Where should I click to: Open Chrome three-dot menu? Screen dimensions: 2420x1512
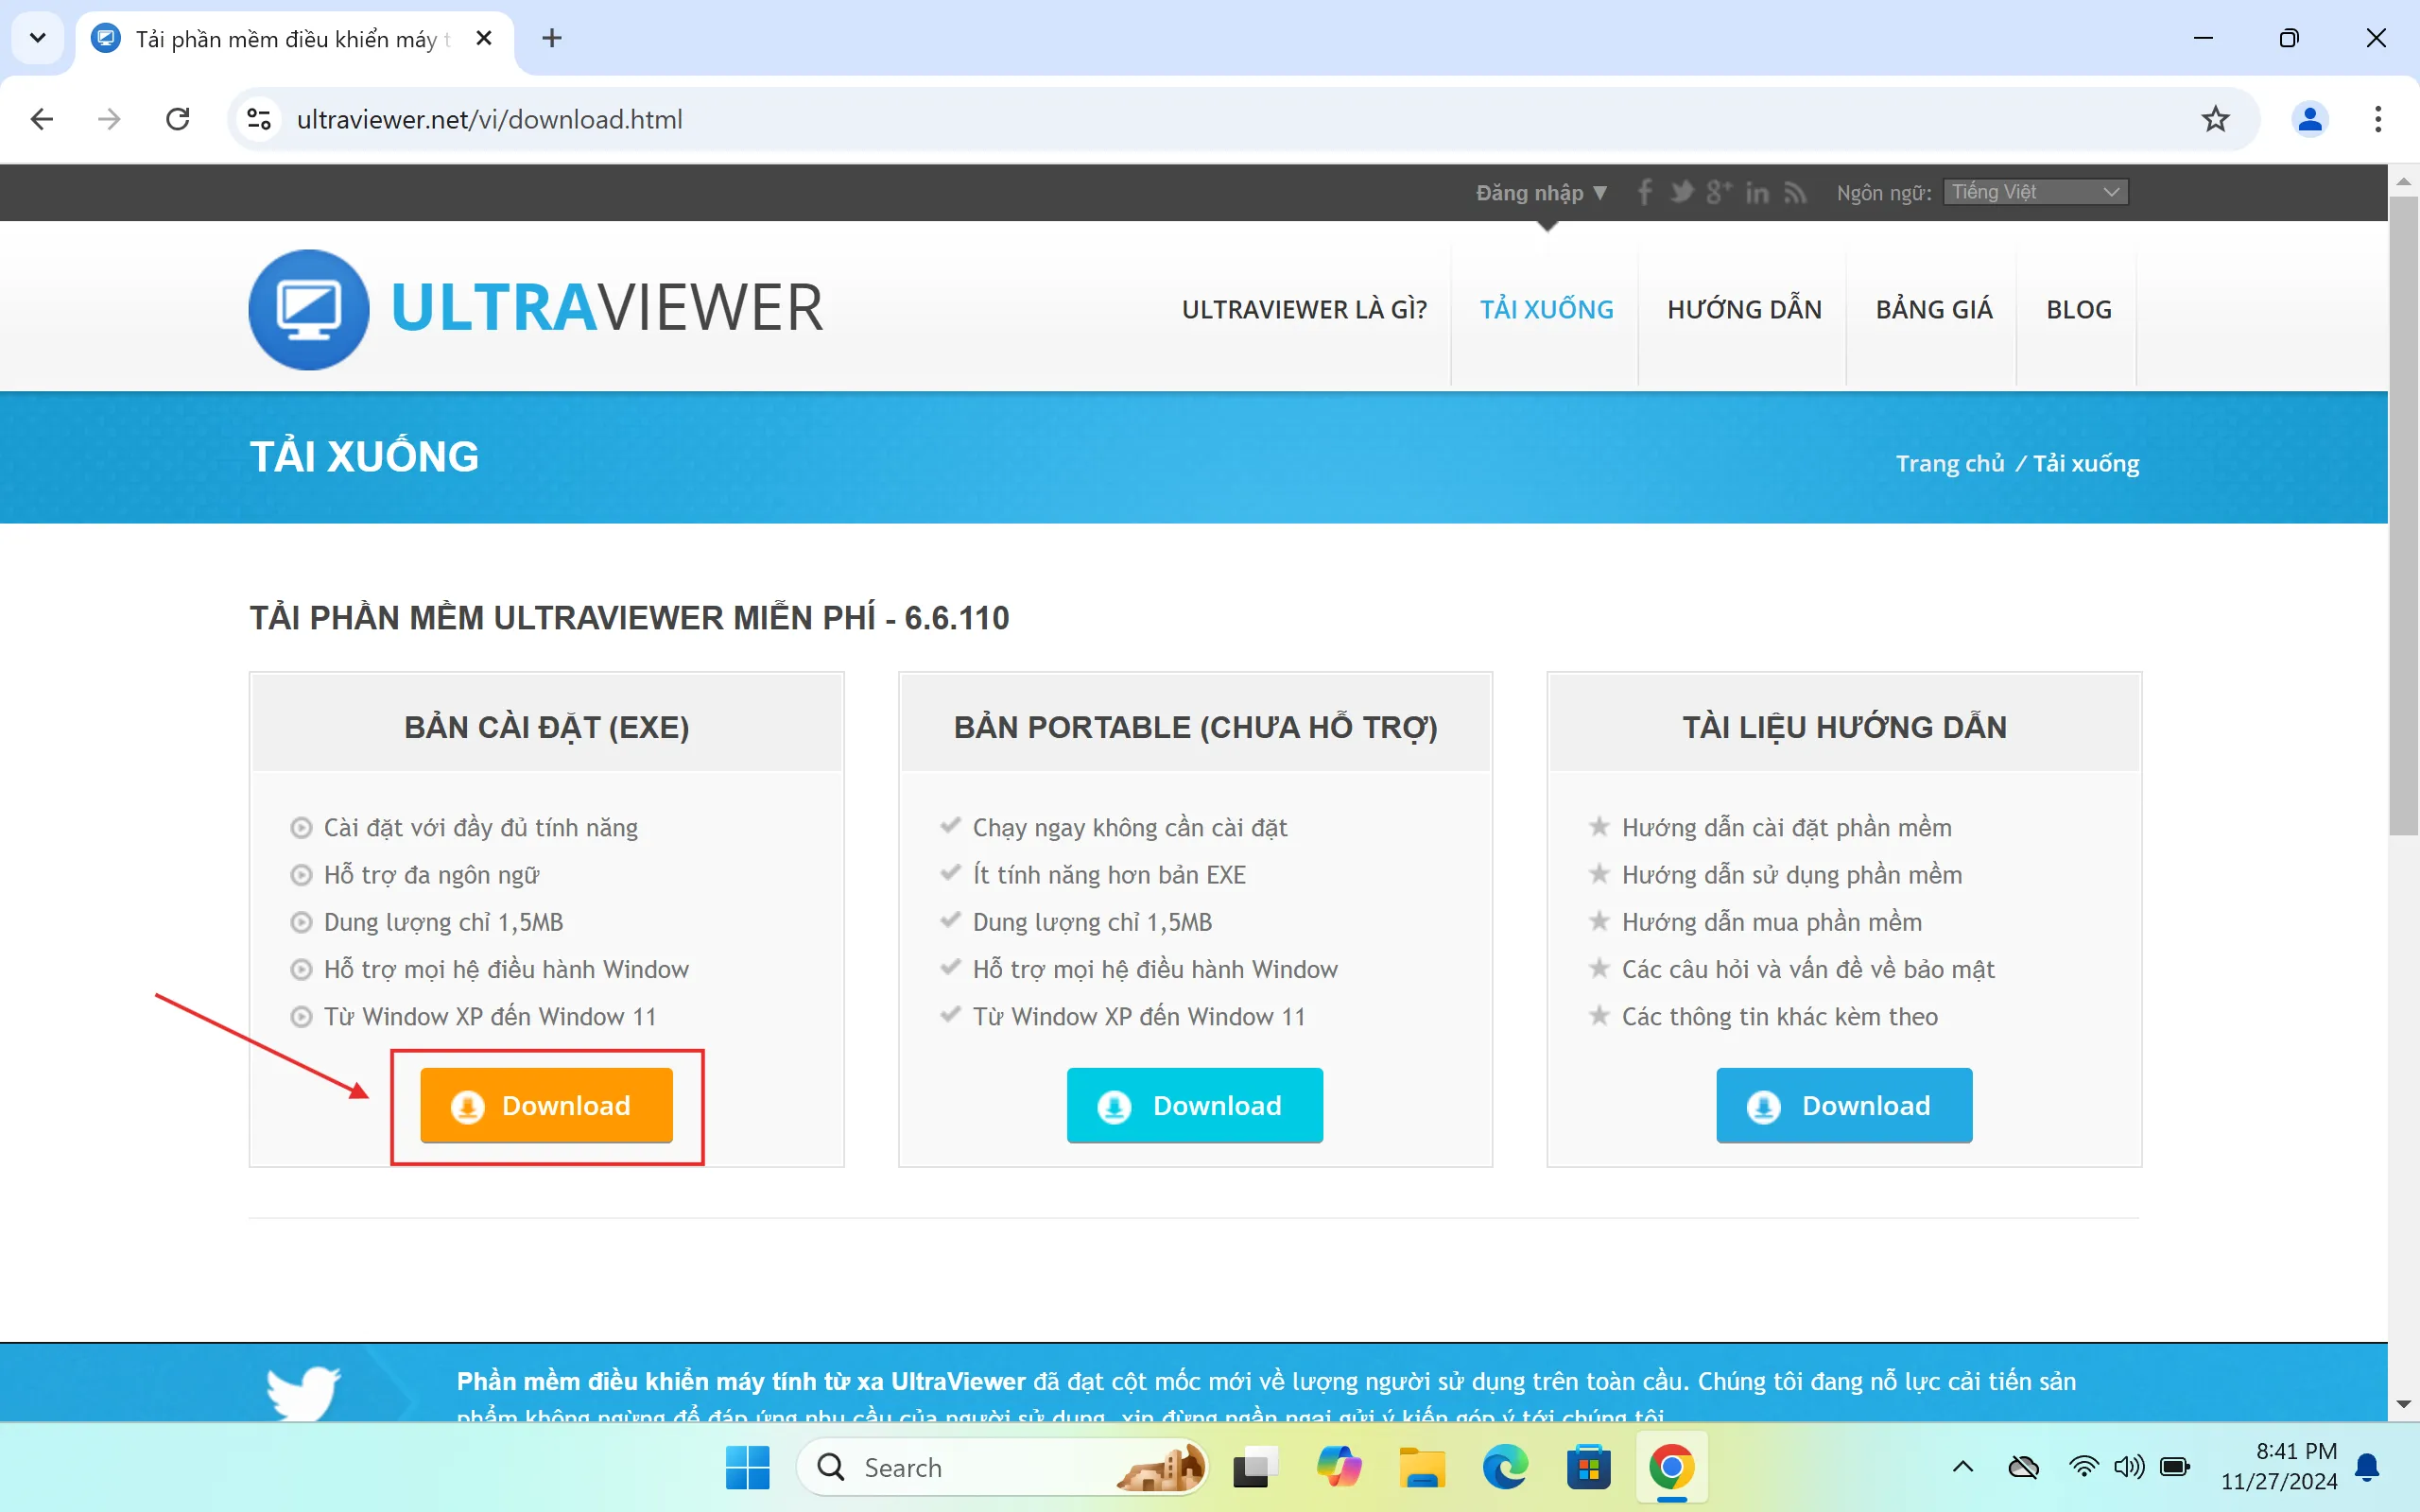point(2377,119)
